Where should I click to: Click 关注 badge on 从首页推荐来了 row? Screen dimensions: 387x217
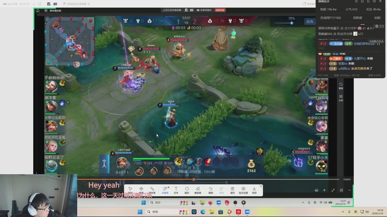coord(323,68)
